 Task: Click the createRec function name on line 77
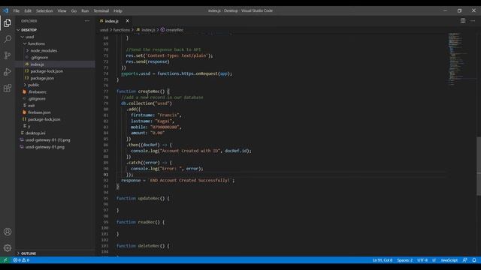tap(149, 91)
